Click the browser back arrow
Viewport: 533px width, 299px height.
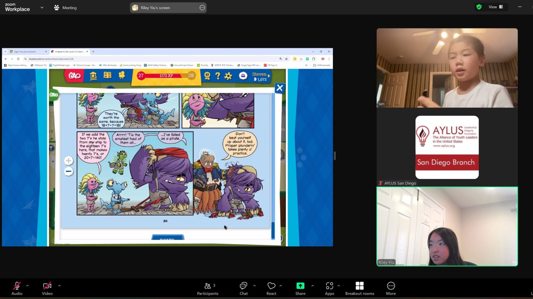point(6,59)
